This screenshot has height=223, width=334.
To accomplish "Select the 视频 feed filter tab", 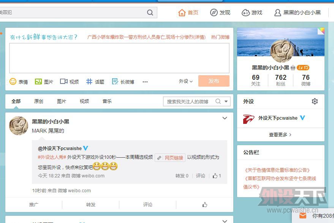I will coord(84,101).
